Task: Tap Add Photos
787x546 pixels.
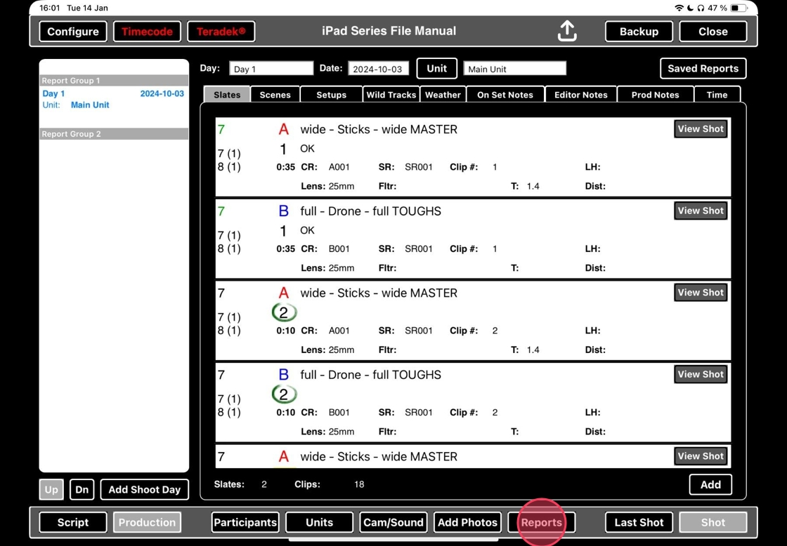Action: (467, 522)
